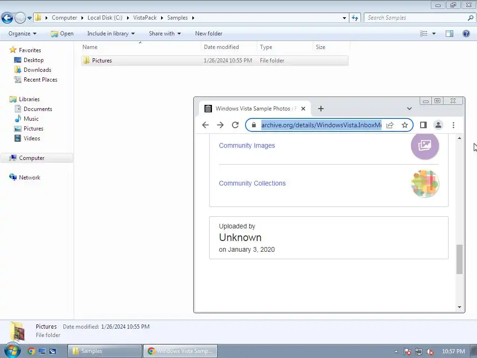Open the Community Images link

[x=247, y=145]
